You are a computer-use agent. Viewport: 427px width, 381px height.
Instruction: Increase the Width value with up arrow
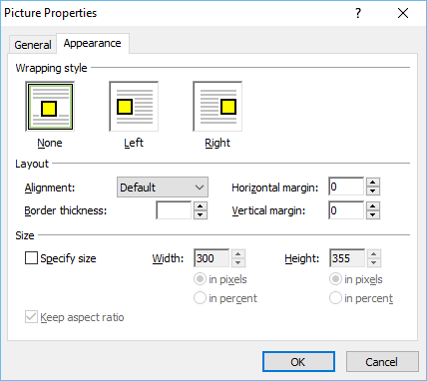point(238,254)
